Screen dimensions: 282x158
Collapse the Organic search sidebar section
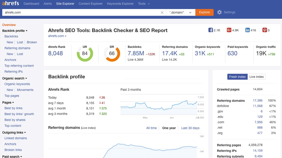pos(15,78)
